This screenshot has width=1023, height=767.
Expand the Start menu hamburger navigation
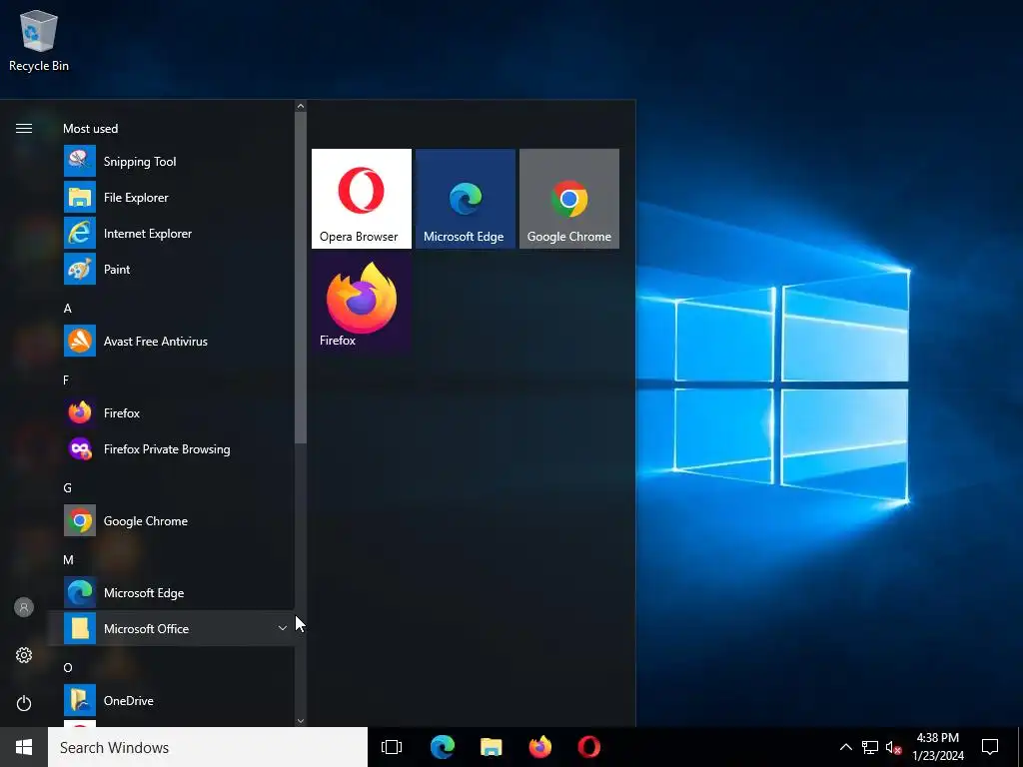click(x=24, y=129)
